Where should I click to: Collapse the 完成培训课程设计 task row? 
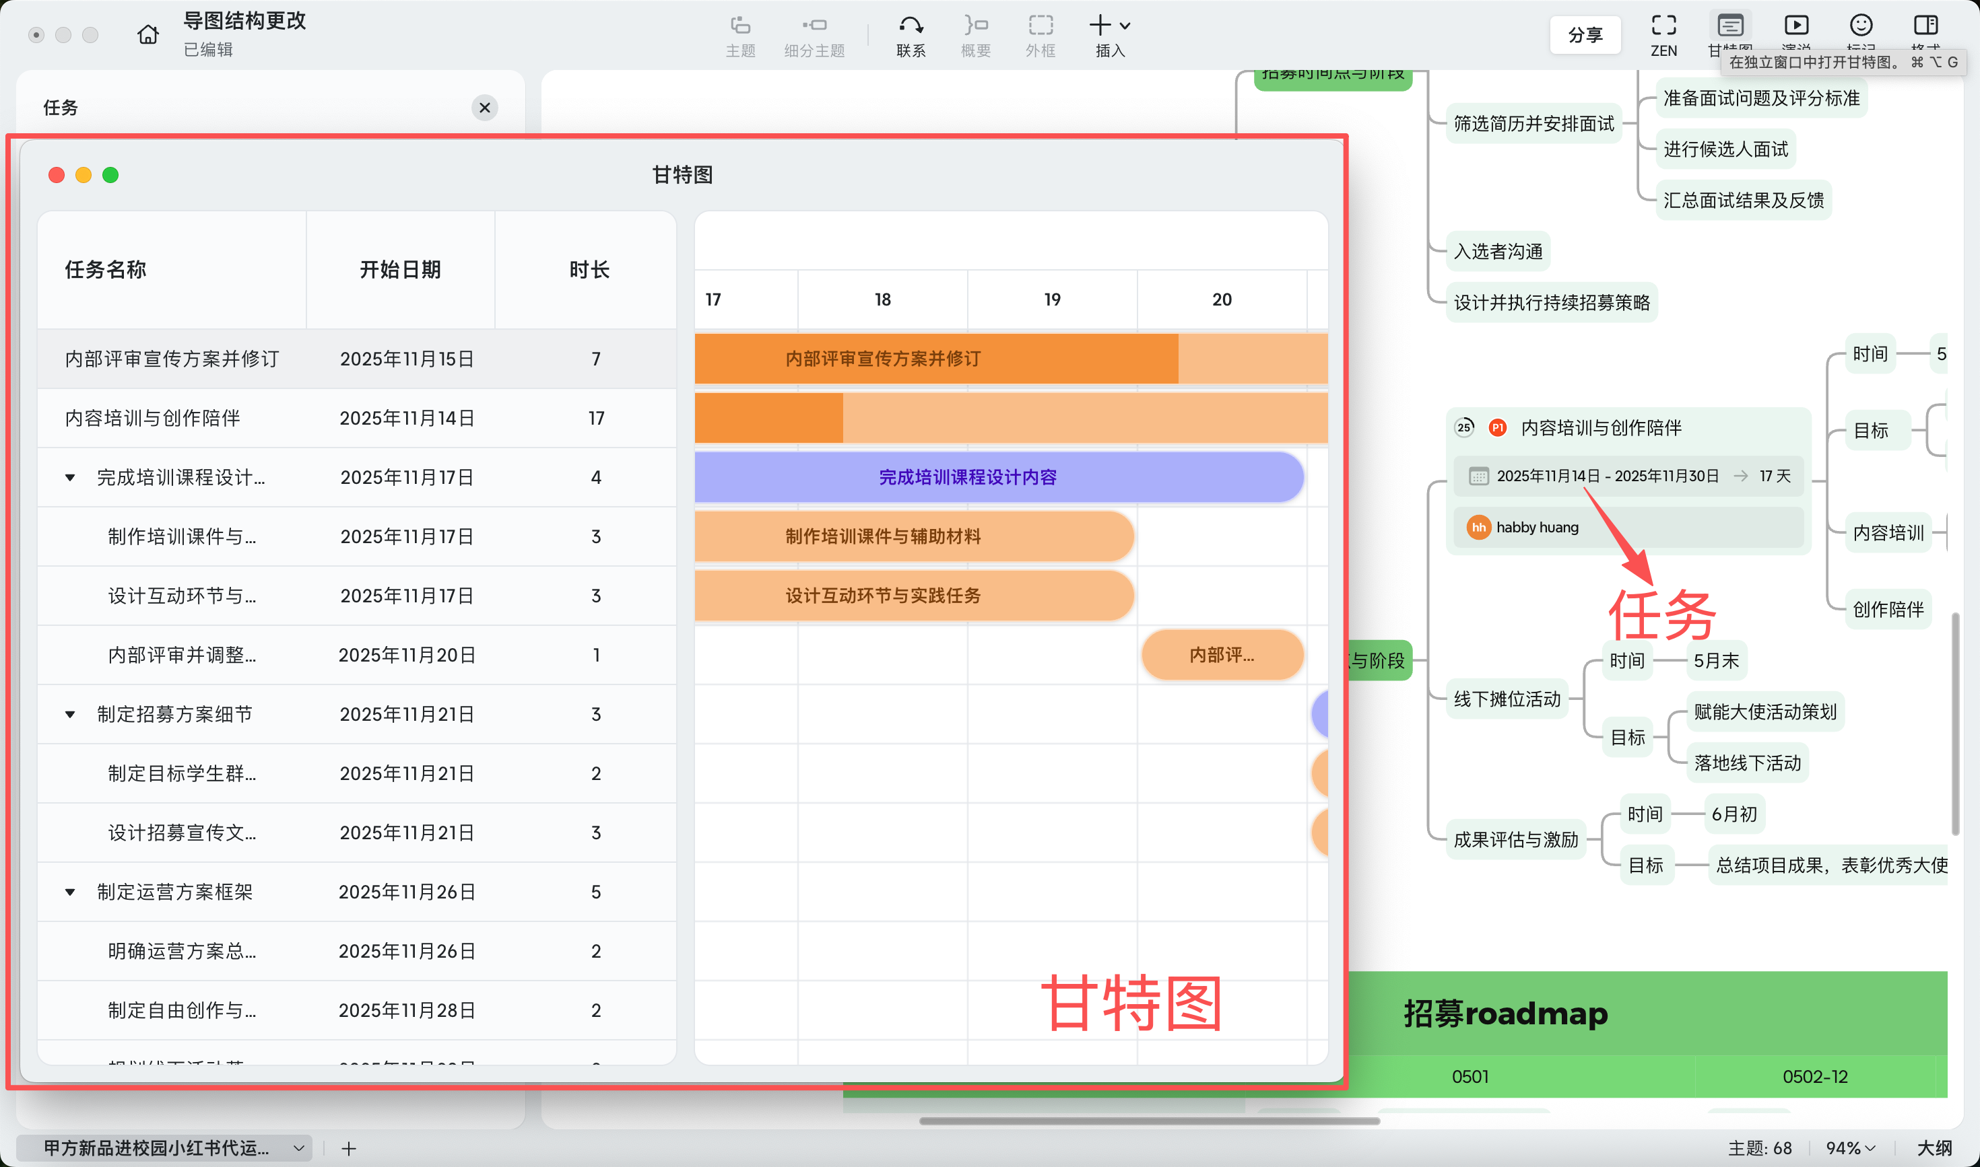pyautogui.click(x=70, y=477)
